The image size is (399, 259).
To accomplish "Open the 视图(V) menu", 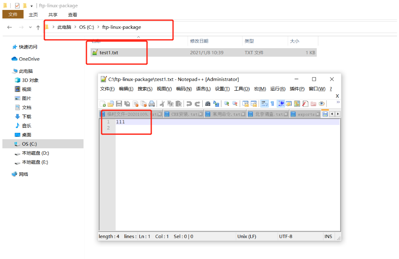I will point(164,89).
